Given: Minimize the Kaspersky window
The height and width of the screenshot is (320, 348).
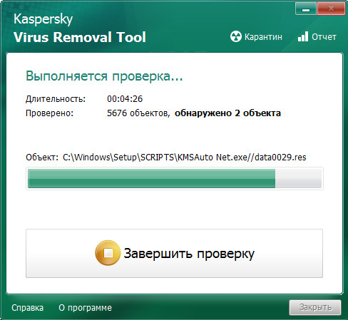Looking at the screenshot, I should [x=306, y=9].
